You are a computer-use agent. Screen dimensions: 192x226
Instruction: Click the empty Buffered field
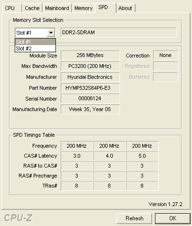(165, 77)
